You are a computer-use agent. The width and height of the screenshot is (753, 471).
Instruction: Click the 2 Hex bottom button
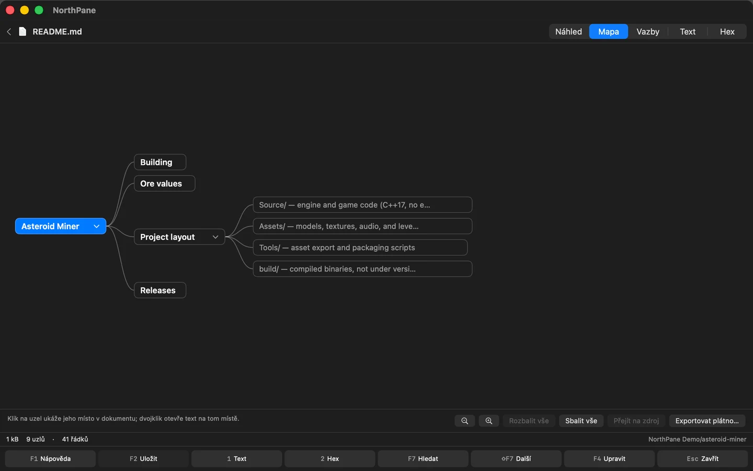(x=329, y=459)
